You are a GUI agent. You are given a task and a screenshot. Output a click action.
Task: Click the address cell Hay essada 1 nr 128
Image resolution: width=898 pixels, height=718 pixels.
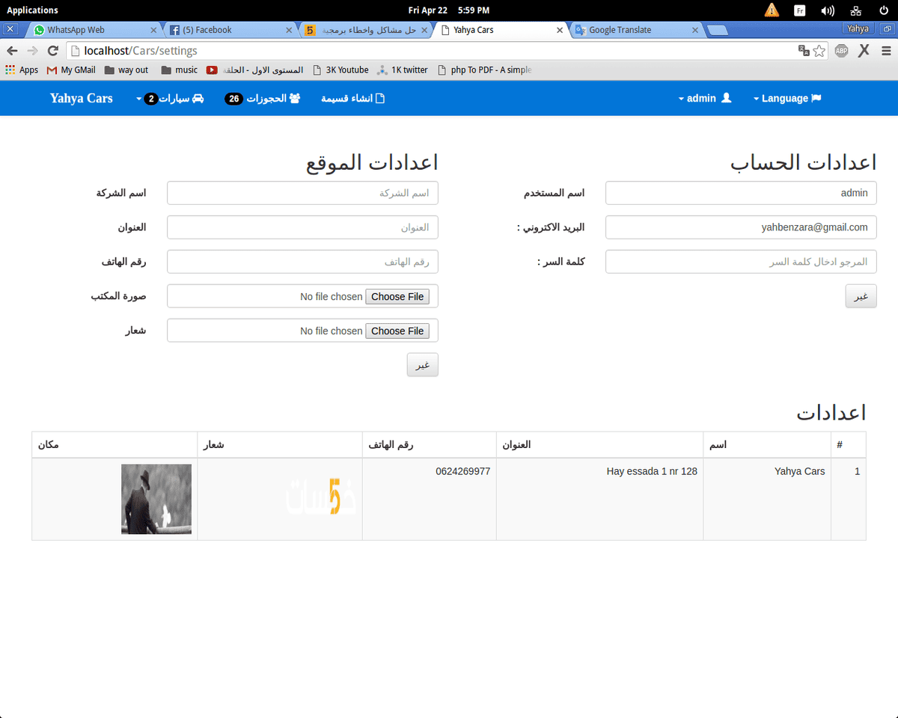click(x=600, y=499)
